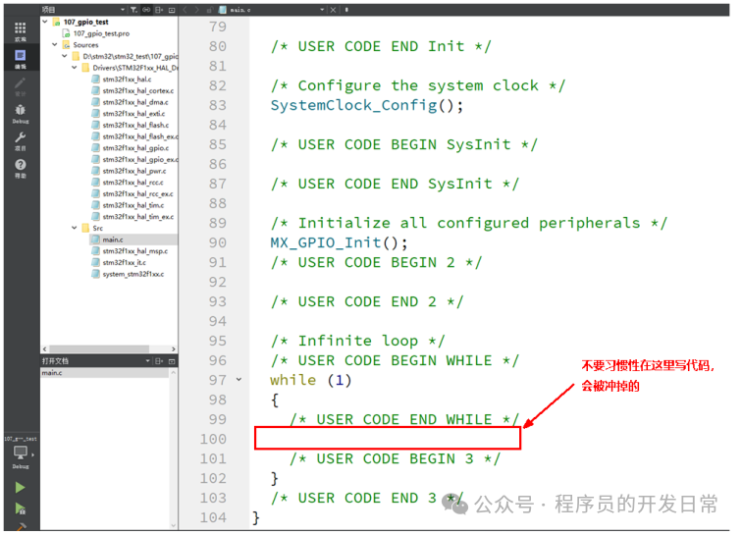
Task: Select main.c under Src folder
Action: click(113, 240)
